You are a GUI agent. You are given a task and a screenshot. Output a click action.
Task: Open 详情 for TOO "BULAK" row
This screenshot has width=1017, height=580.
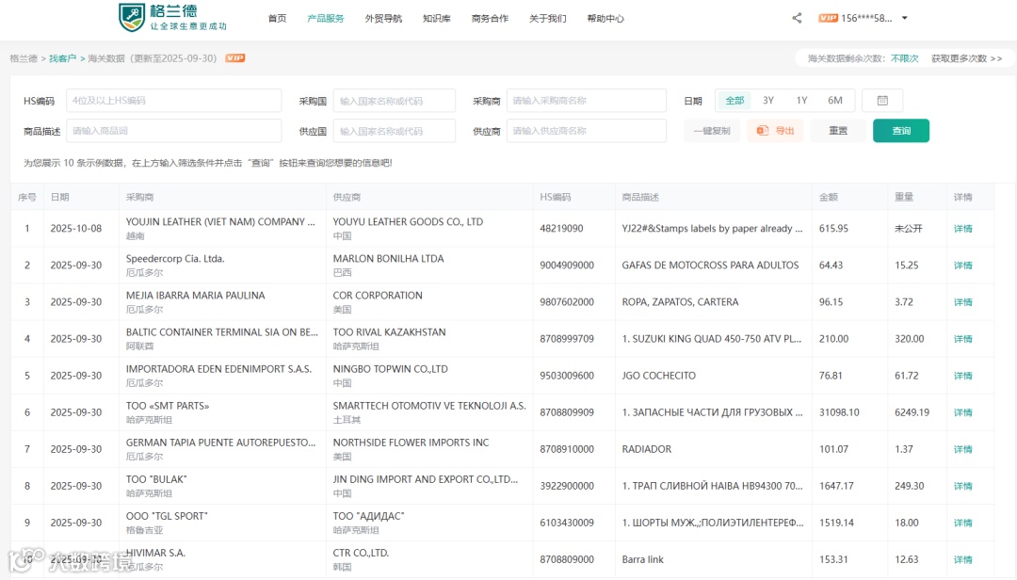tap(962, 486)
